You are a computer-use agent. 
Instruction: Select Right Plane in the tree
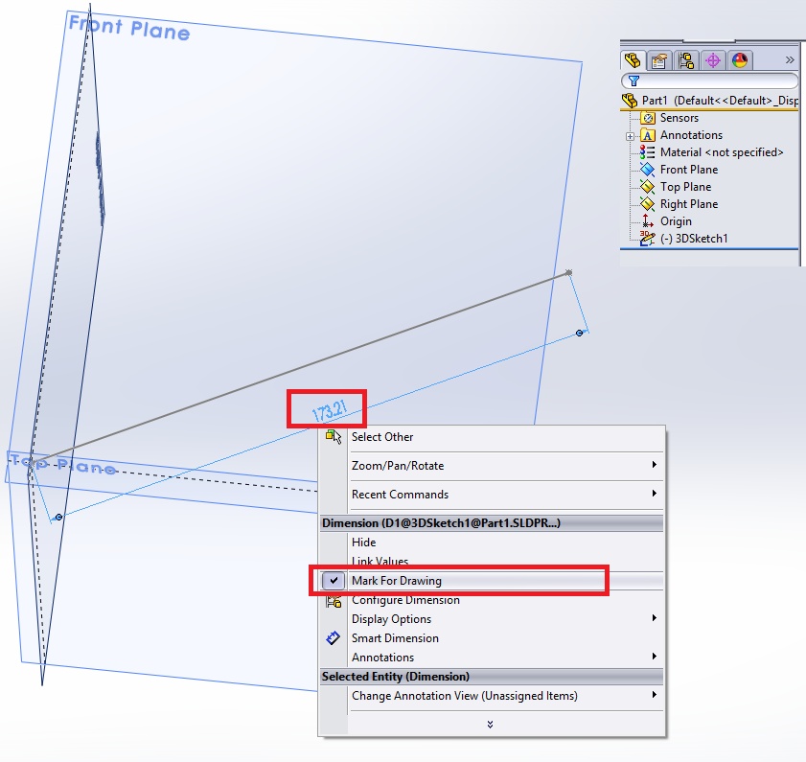[689, 204]
